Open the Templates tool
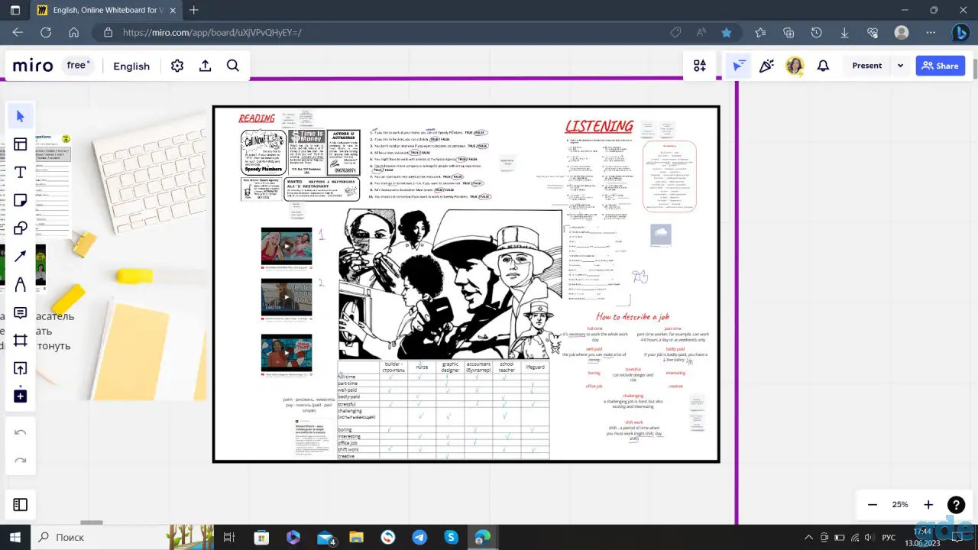 21,144
